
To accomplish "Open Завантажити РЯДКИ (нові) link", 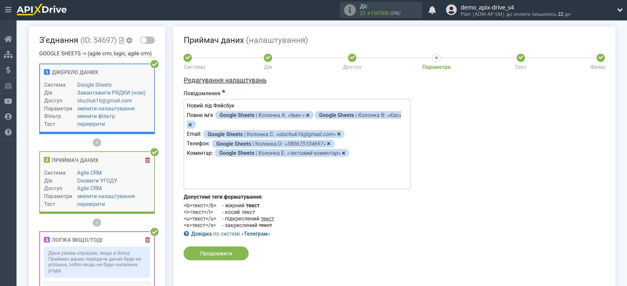I will coord(111,93).
